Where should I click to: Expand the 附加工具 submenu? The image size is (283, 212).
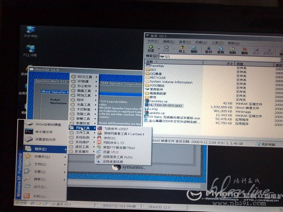click(84, 95)
